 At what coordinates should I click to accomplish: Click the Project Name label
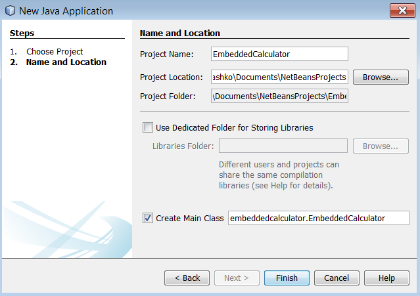click(x=167, y=54)
